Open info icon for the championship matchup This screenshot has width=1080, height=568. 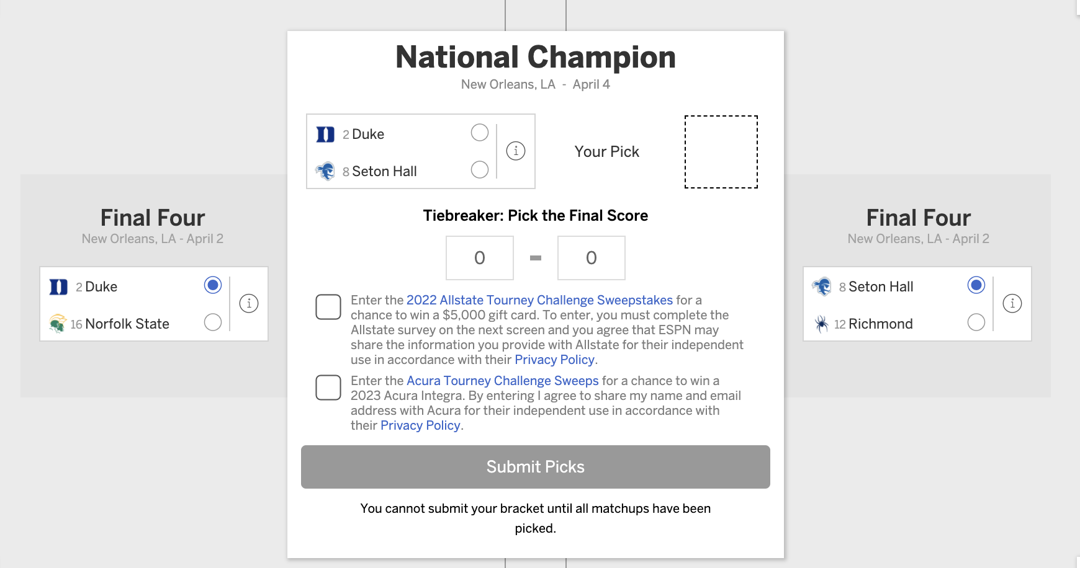point(516,151)
